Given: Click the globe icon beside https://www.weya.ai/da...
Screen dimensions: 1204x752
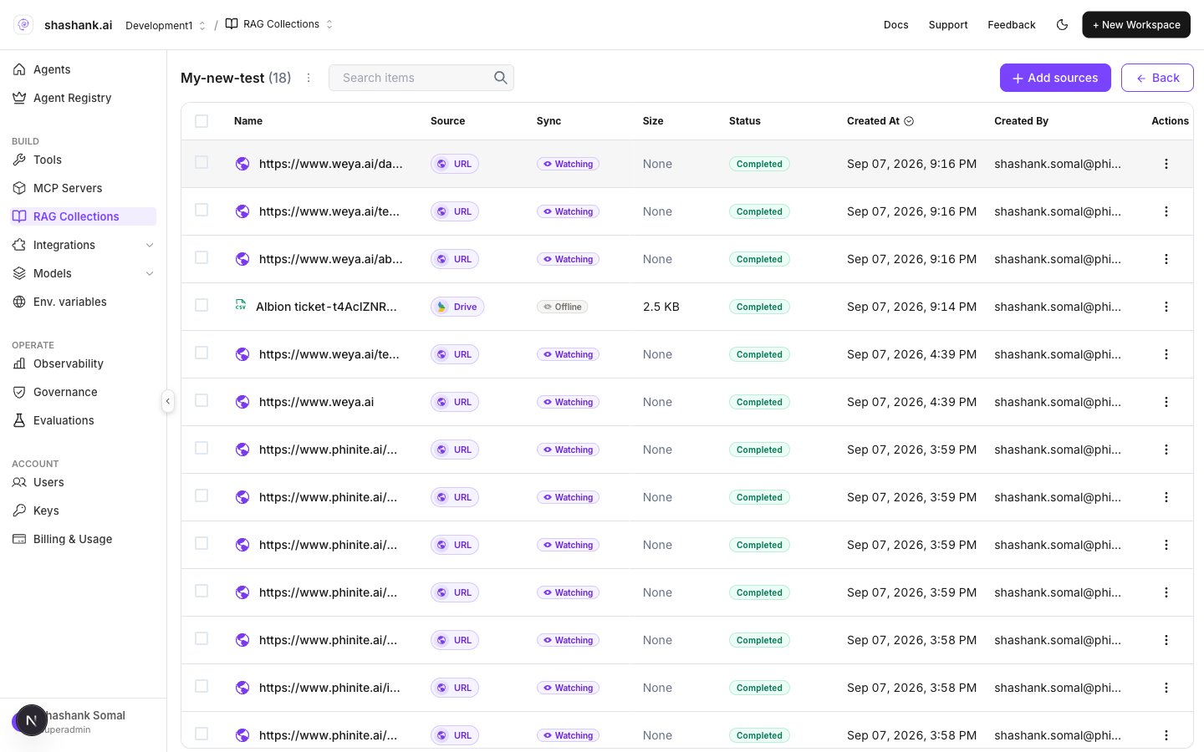Looking at the screenshot, I should coord(242,164).
